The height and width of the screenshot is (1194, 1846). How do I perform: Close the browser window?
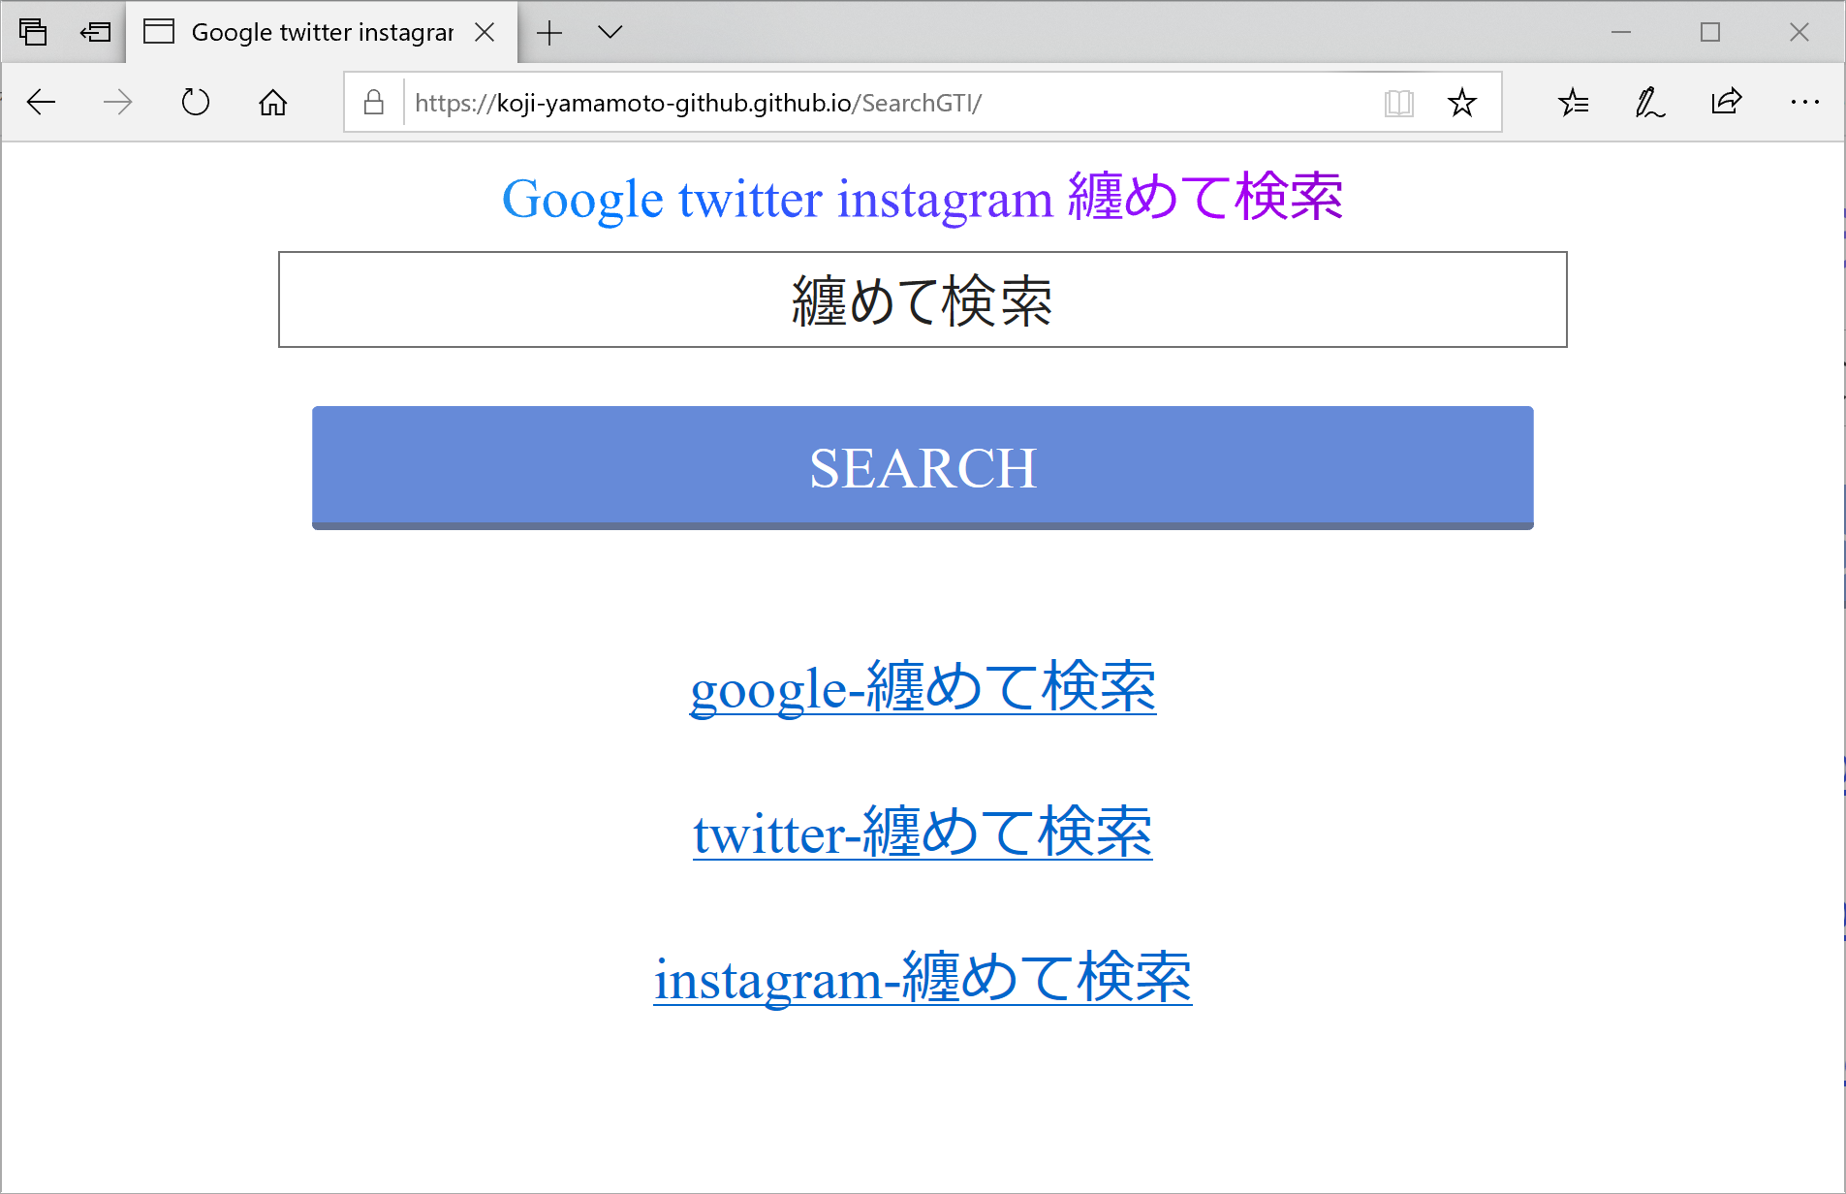click(x=1799, y=32)
